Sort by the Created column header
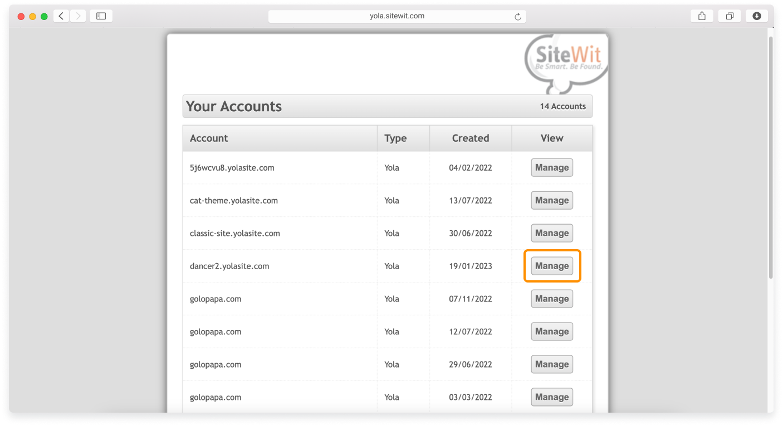Screen dimensions: 783x426 (471, 138)
